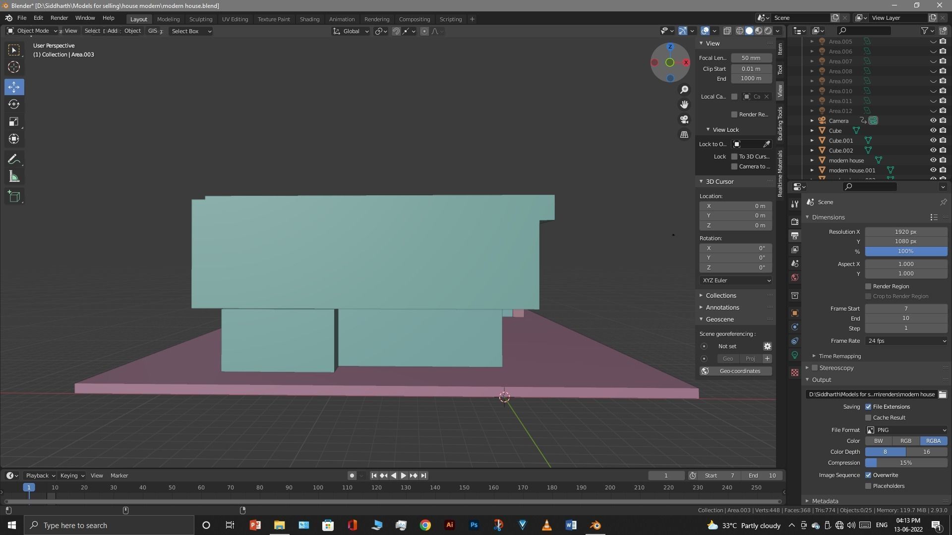Open Output properties tab icon
The height and width of the screenshot is (535, 952).
click(795, 235)
